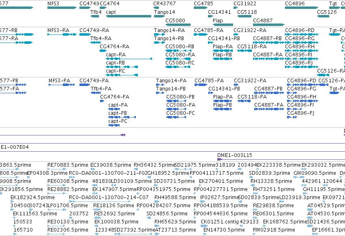The width and height of the screenshot is (345, 236).
Task: Select the LD30109.5prime EST label
Action: click(132, 181)
